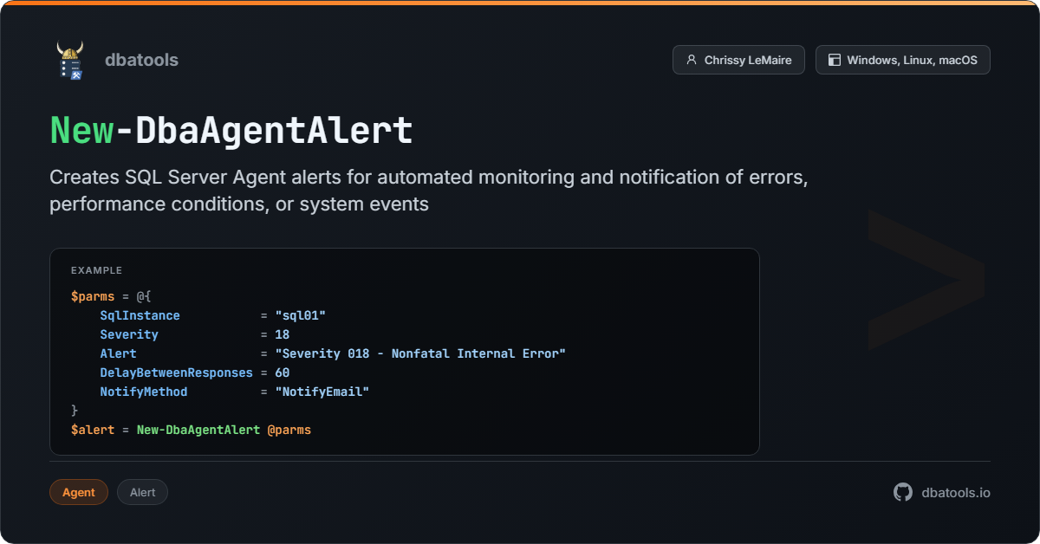1040x544 pixels.
Task: Click the $alert variable on last line
Action: coord(93,430)
